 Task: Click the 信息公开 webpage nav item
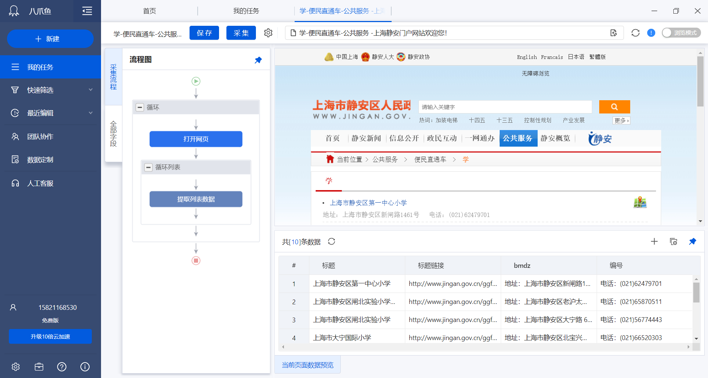point(404,138)
